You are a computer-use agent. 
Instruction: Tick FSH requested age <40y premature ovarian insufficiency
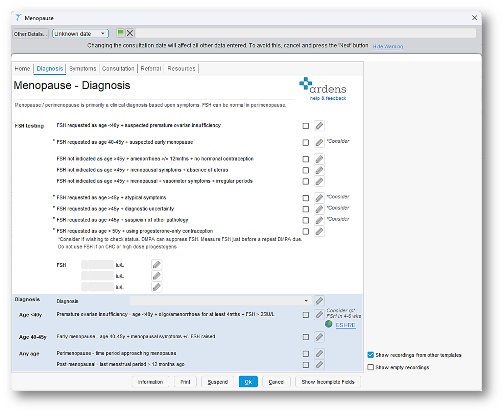[x=306, y=126]
